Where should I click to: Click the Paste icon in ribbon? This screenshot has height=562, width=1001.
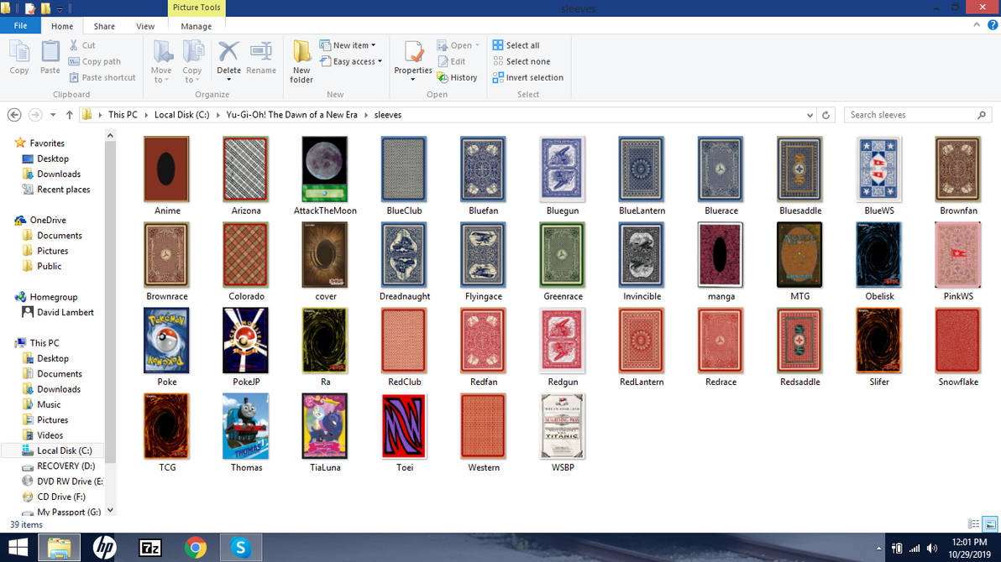50,57
